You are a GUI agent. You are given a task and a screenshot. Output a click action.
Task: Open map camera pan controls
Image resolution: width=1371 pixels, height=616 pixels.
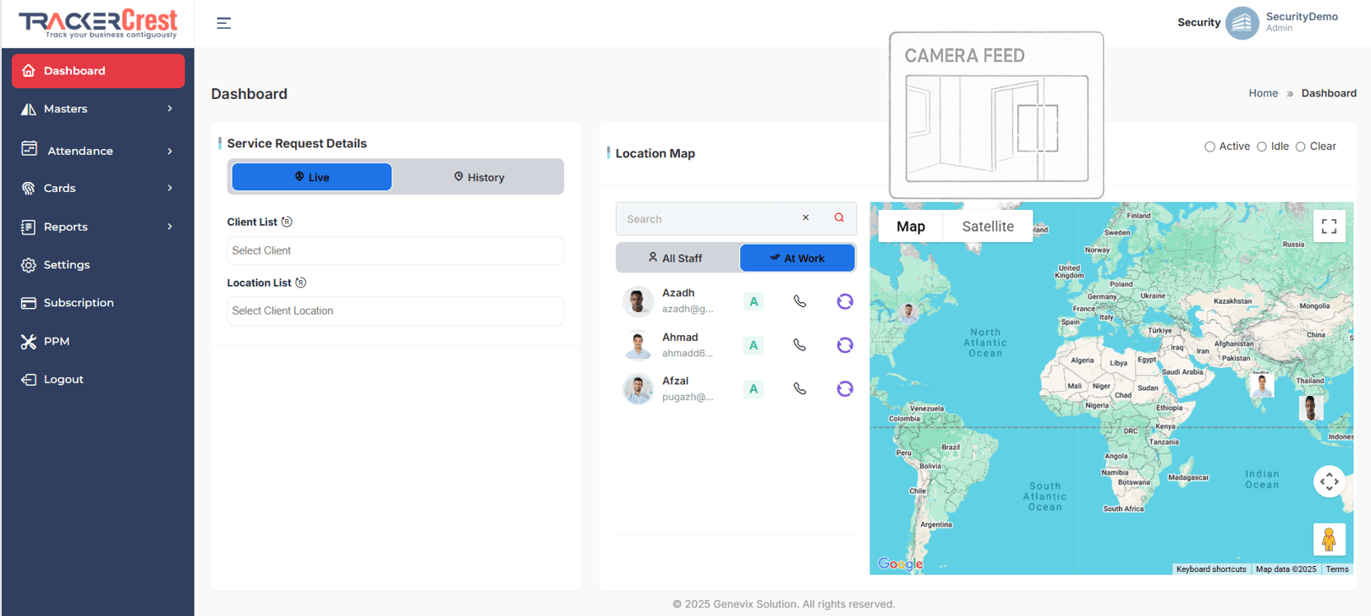click(x=1330, y=481)
